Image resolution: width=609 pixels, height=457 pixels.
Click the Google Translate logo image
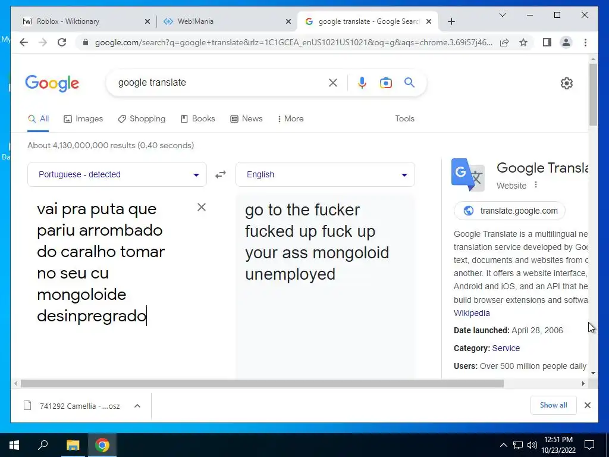pyautogui.click(x=468, y=175)
